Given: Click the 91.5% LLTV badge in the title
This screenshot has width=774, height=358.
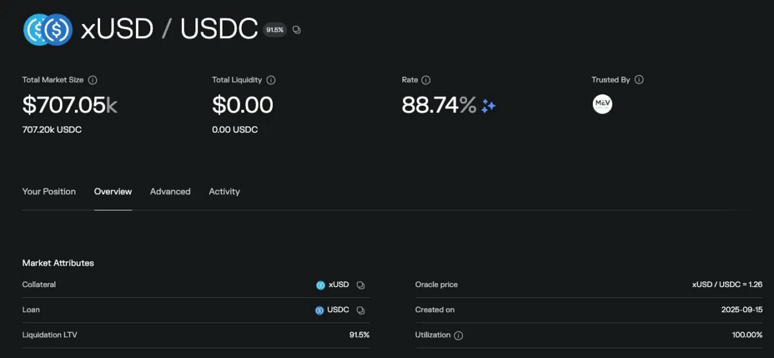Looking at the screenshot, I should tap(275, 30).
